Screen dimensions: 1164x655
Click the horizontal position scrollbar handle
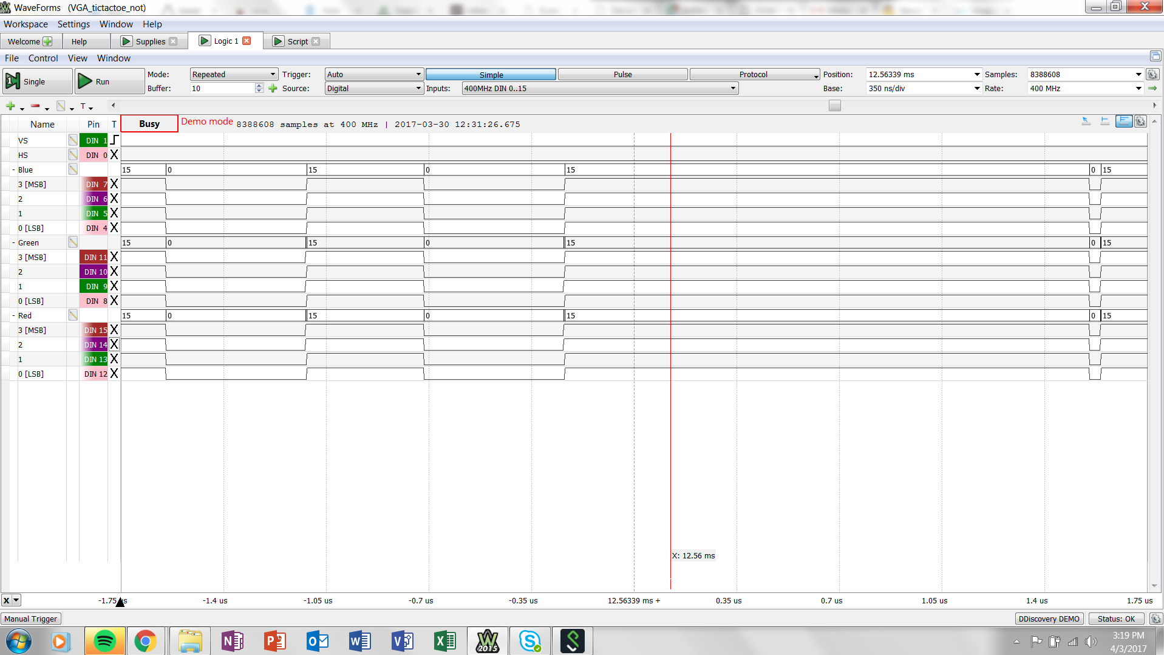coord(835,106)
